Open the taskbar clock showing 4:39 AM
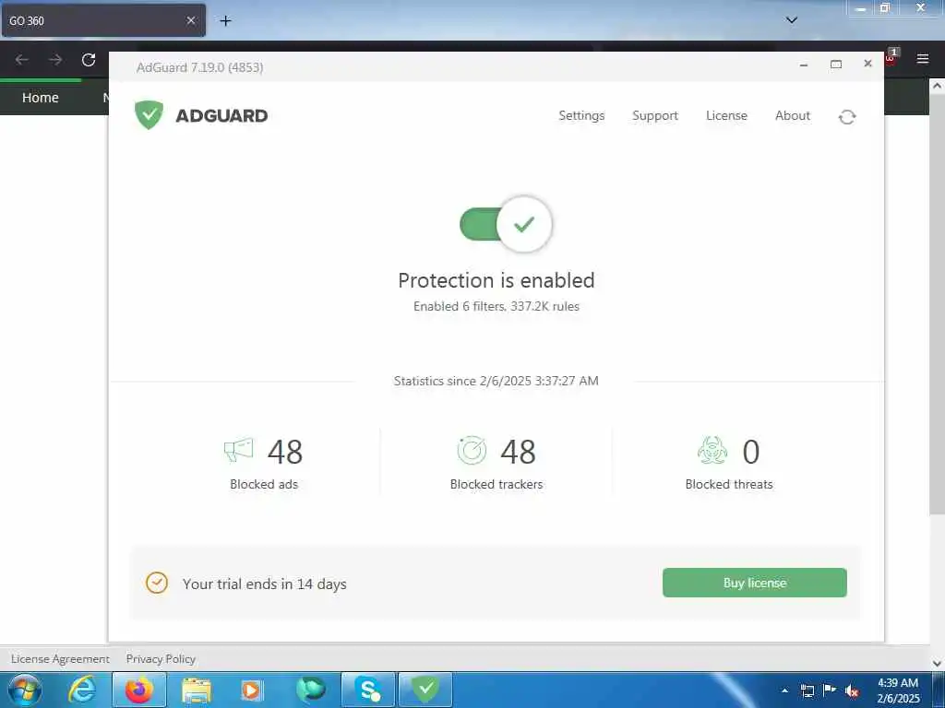 coord(898,690)
